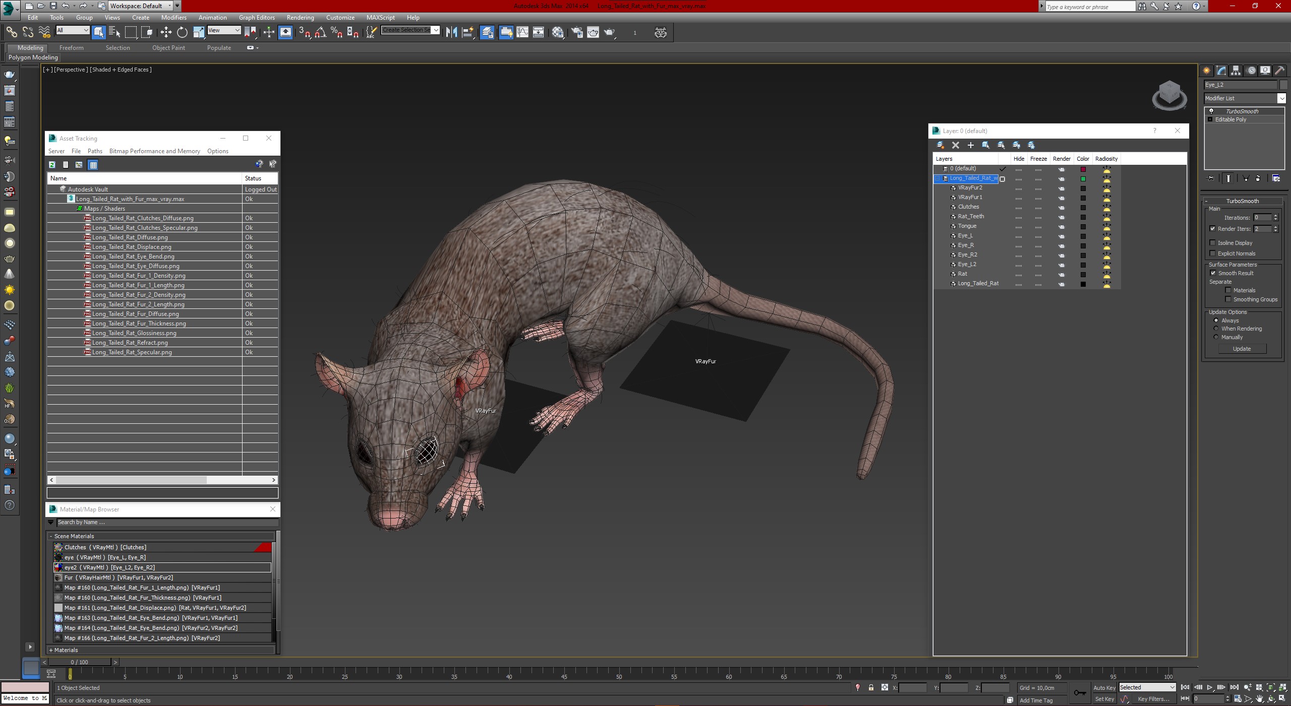Screen dimensions: 1291x706
Task: Switch Asset Tracking to table view
Action: click(x=93, y=165)
